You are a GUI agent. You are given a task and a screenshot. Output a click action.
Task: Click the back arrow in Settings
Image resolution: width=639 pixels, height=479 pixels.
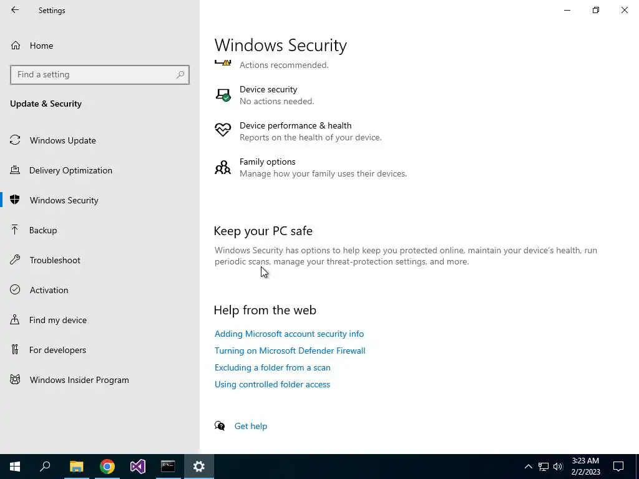coord(15,10)
